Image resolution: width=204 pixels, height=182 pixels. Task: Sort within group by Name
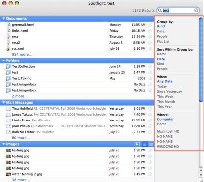pyautogui.click(x=162, y=54)
